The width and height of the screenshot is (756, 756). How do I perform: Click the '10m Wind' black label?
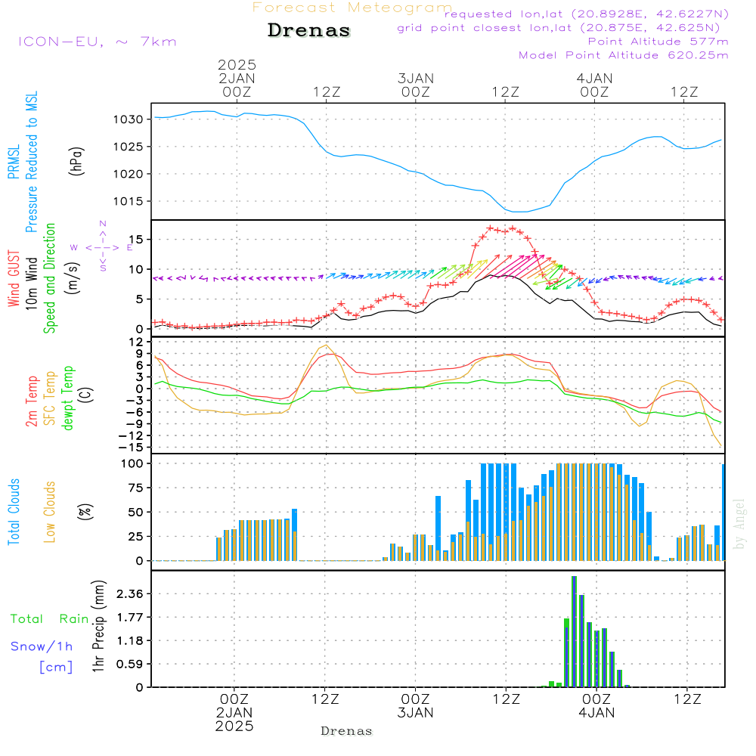pos(31,283)
